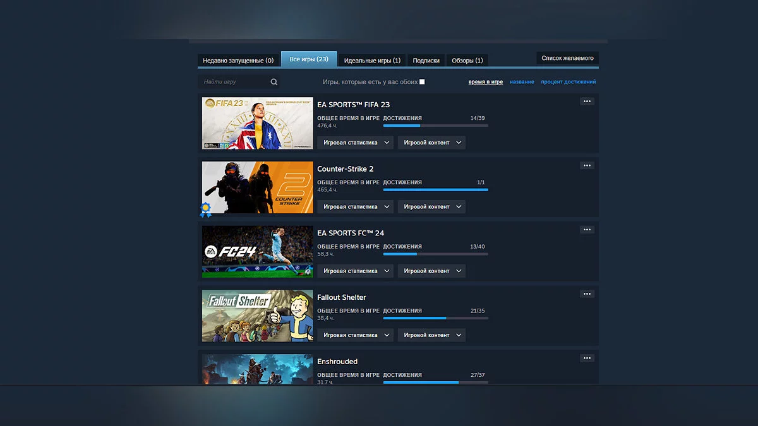The height and width of the screenshot is (426, 758).
Task: Open the 'Подписки' tab
Action: coord(426,60)
